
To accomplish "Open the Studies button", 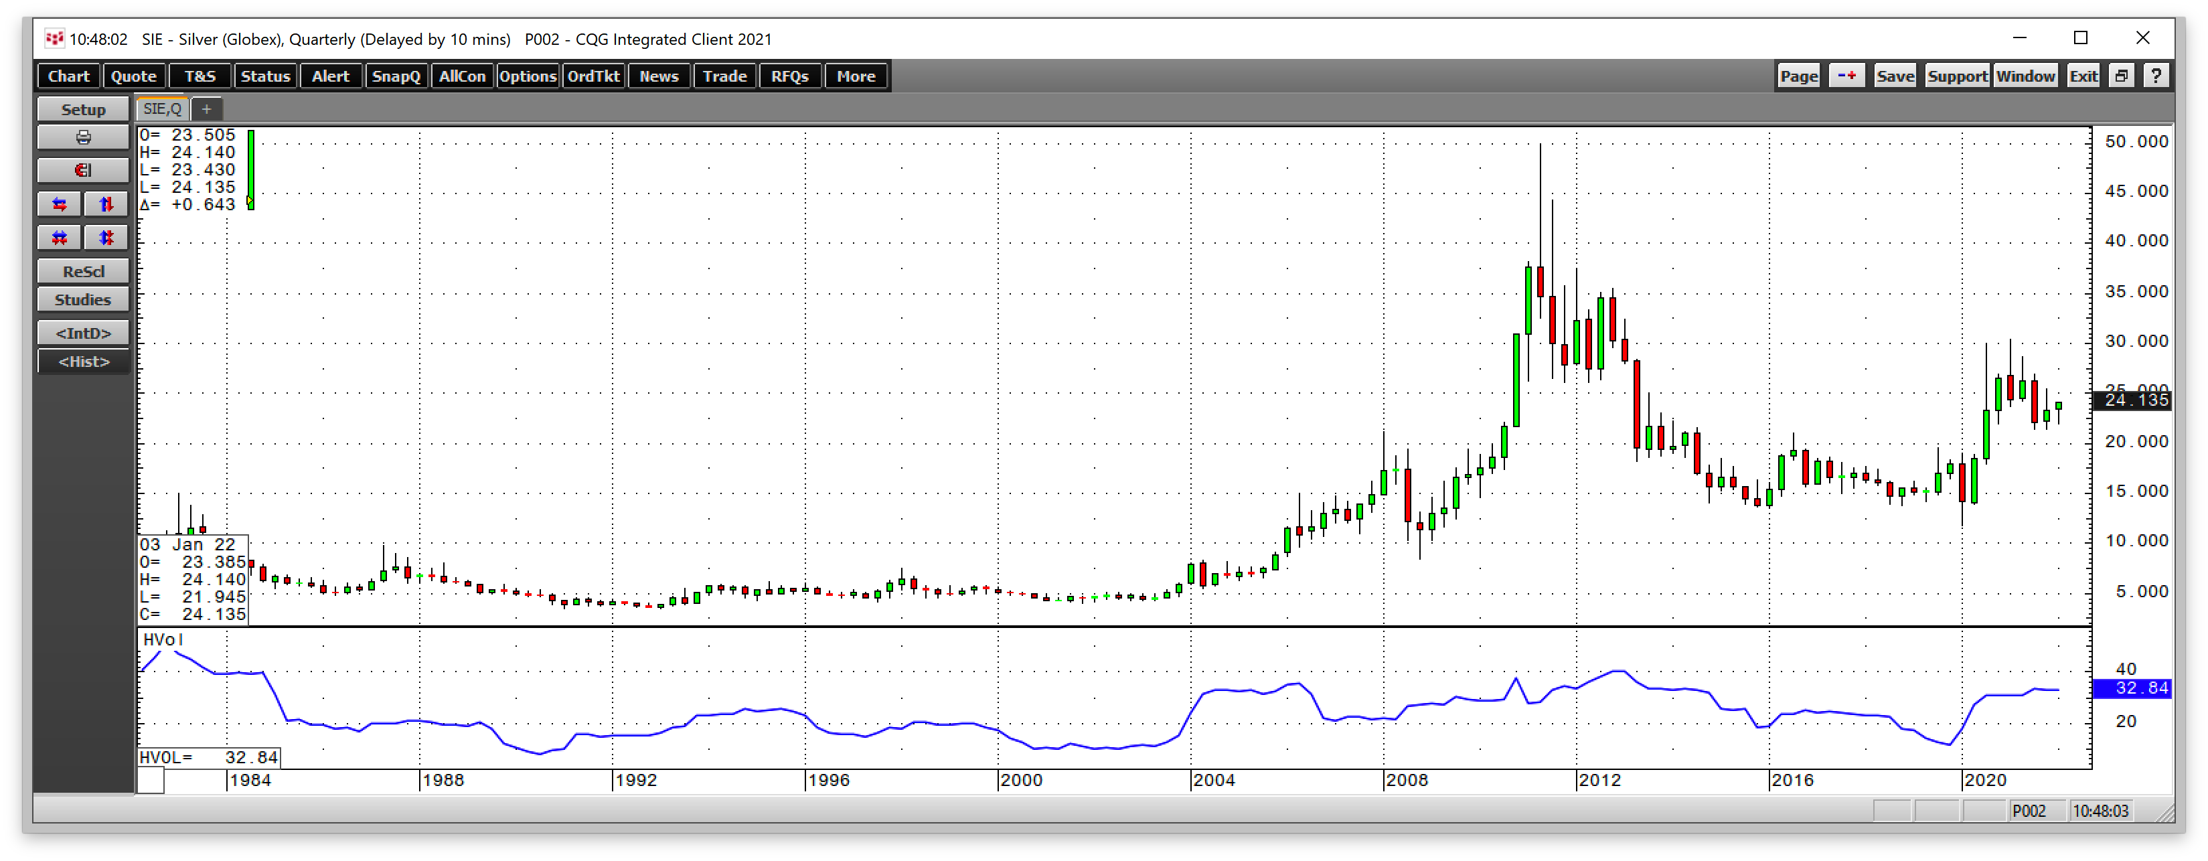I will click(83, 299).
